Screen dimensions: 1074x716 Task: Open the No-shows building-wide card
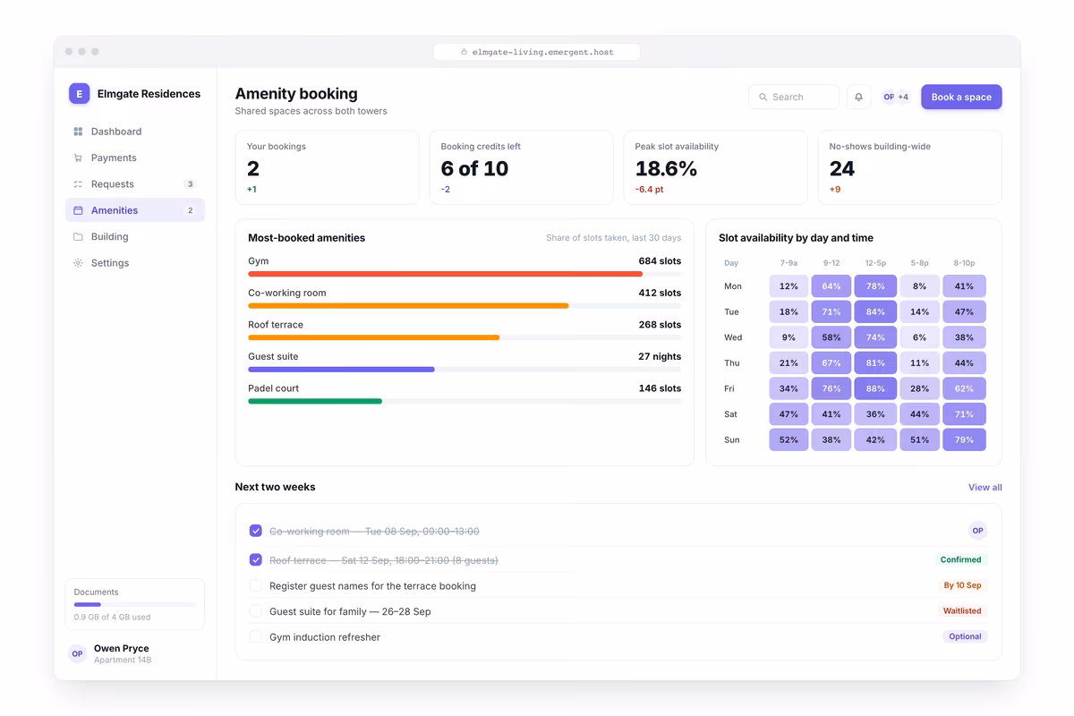(910, 167)
